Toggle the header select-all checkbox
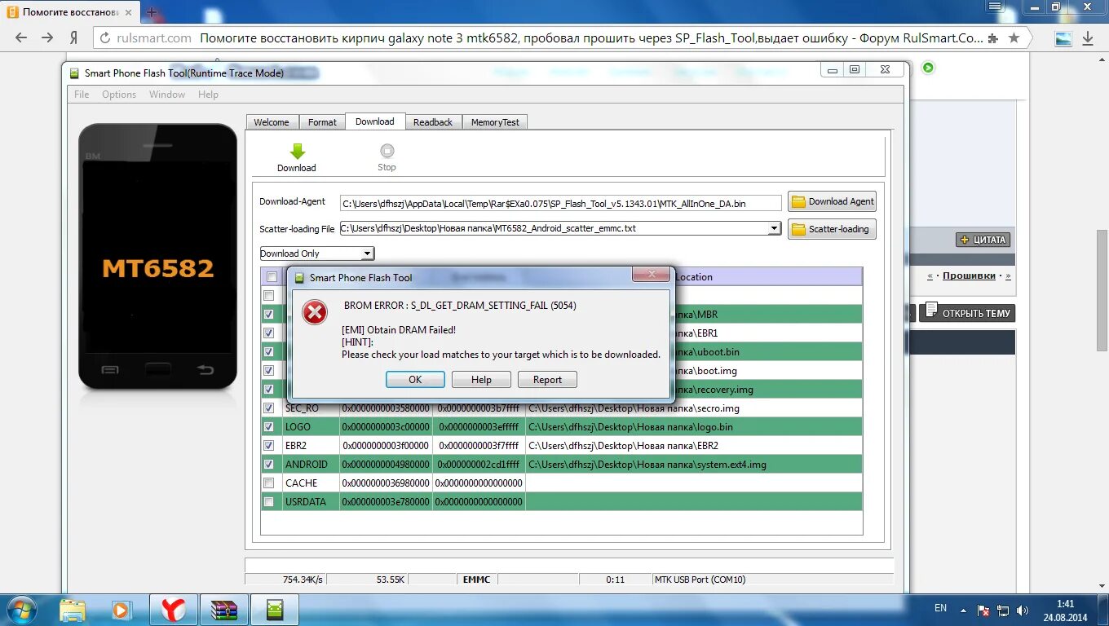The image size is (1109, 626). tap(272, 277)
